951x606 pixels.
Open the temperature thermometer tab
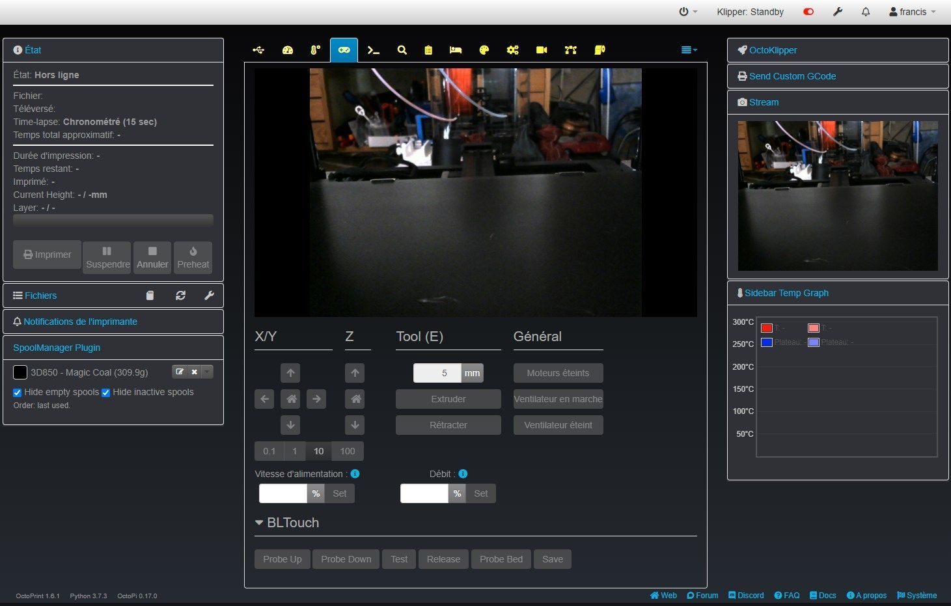click(315, 50)
